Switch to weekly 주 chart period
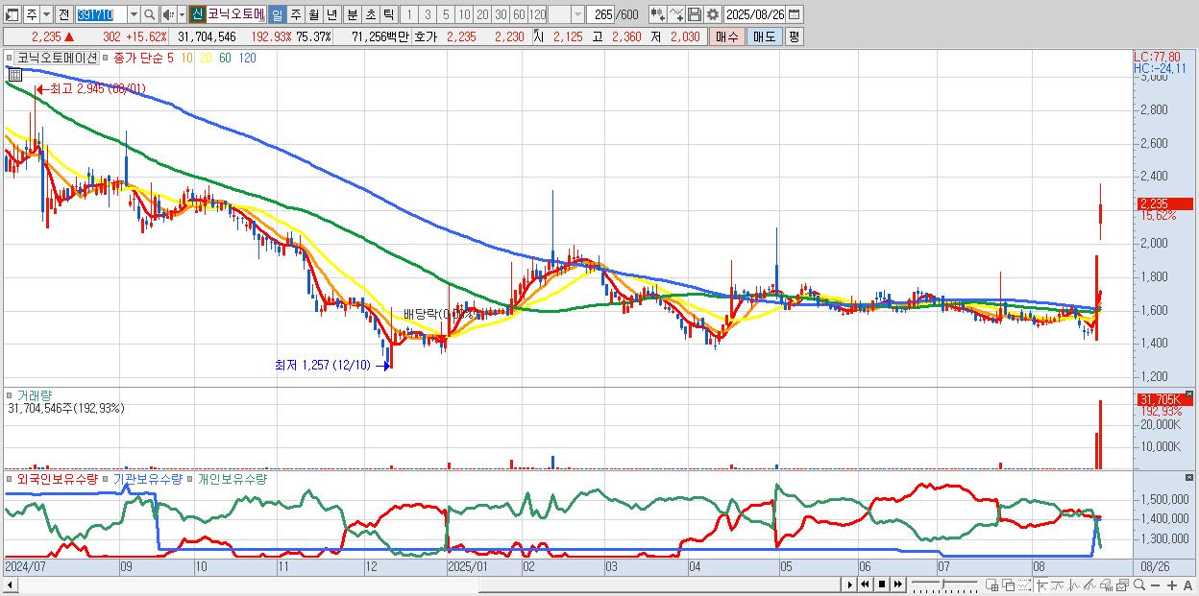Image resolution: width=1199 pixels, height=596 pixels. coord(295,14)
